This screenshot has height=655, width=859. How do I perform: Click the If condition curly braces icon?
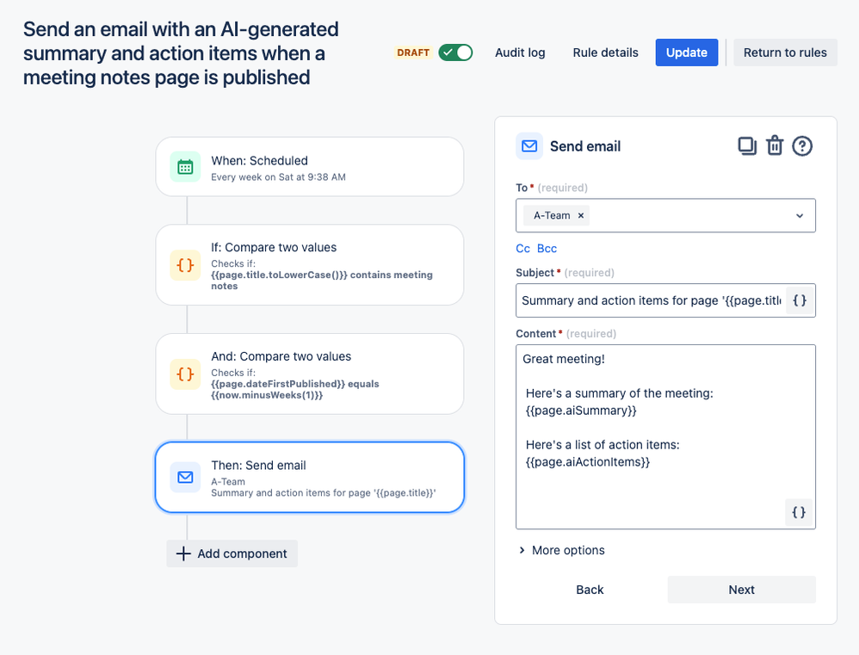(x=185, y=265)
